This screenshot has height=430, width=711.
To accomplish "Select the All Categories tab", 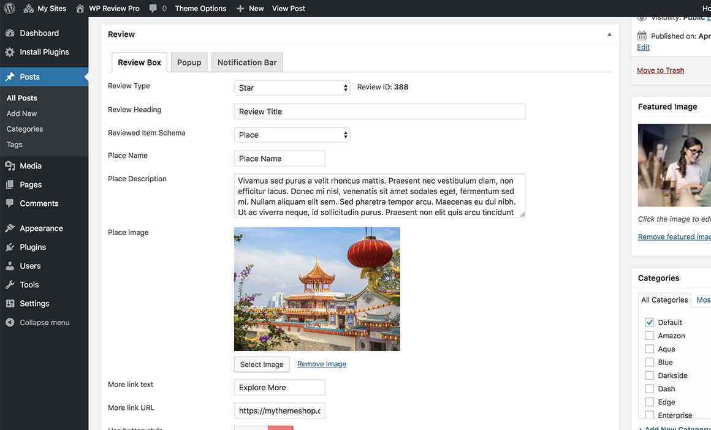I will tap(664, 300).
